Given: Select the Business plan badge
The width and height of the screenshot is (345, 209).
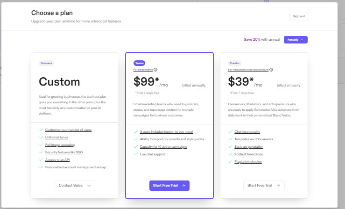Looking at the screenshot, I should 46,63.
